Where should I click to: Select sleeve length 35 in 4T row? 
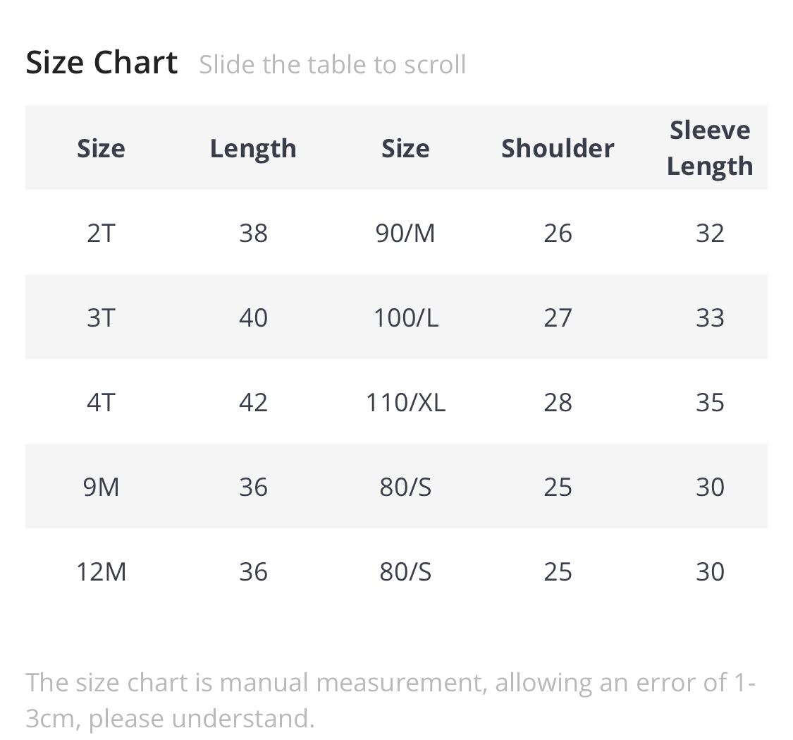[x=709, y=402]
